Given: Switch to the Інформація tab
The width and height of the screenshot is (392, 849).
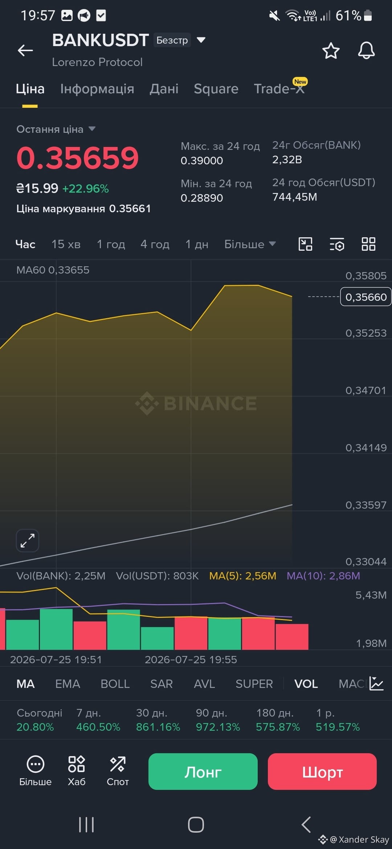Looking at the screenshot, I should [97, 89].
